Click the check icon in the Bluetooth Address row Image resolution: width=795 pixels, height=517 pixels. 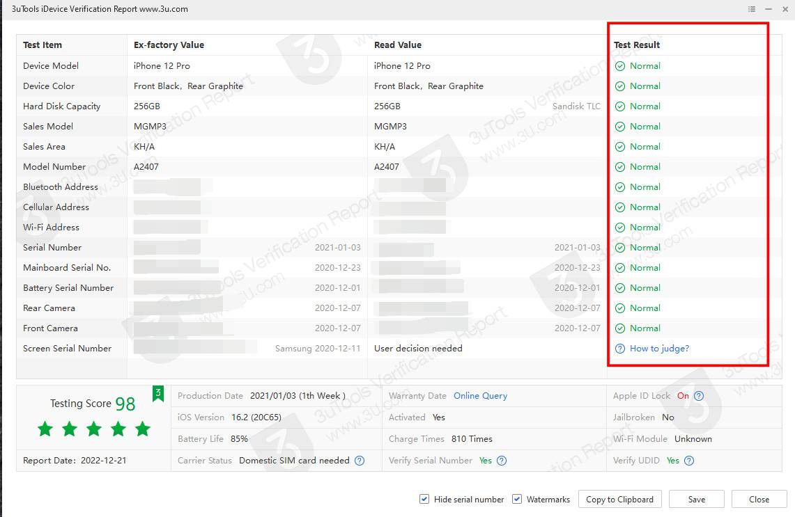click(619, 187)
